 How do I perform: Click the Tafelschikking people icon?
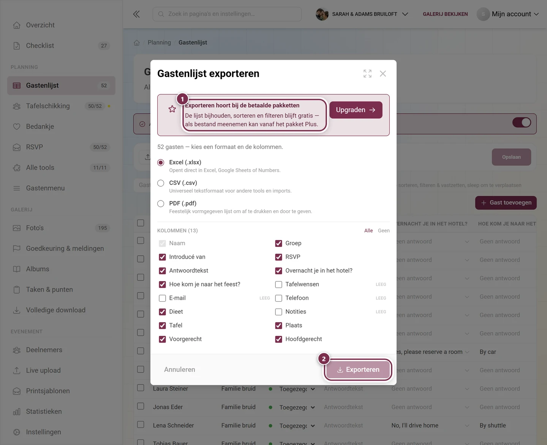(x=17, y=106)
